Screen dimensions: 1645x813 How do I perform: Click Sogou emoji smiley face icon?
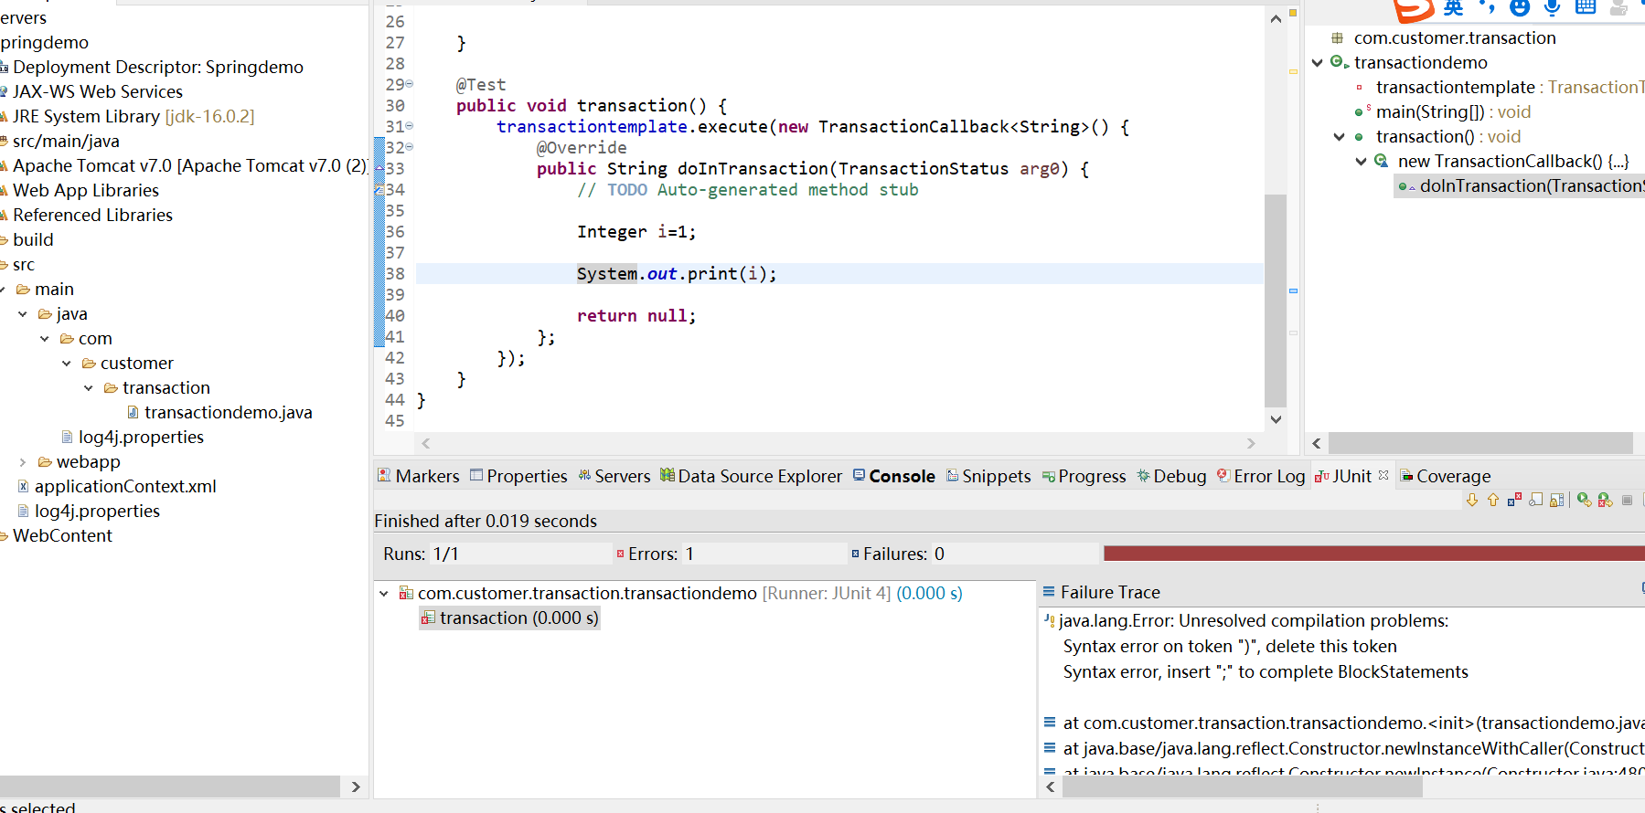point(1519,8)
